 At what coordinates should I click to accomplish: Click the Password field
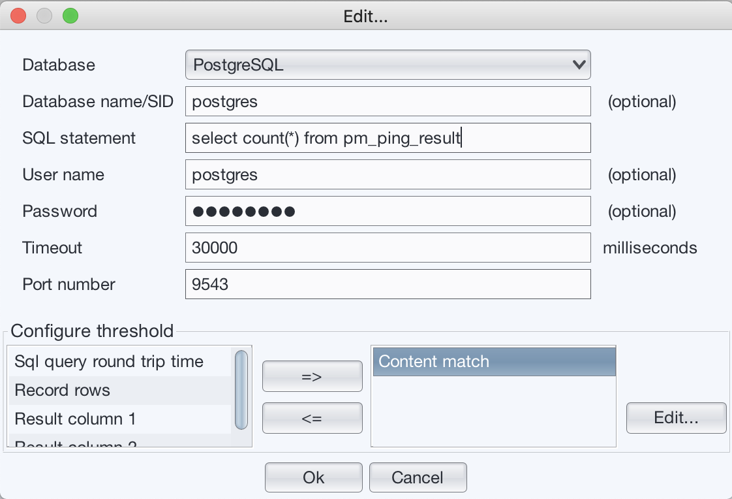(x=388, y=211)
